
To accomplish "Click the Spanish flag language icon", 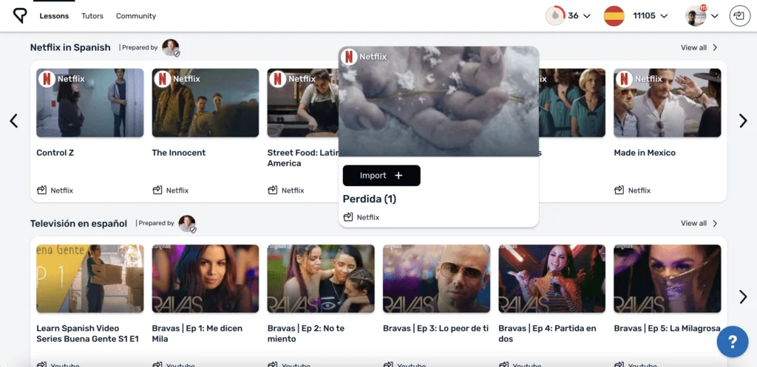I will click(614, 16).
